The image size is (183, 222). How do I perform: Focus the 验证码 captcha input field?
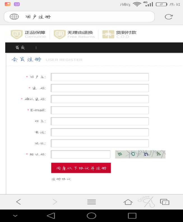click(80, 154)
